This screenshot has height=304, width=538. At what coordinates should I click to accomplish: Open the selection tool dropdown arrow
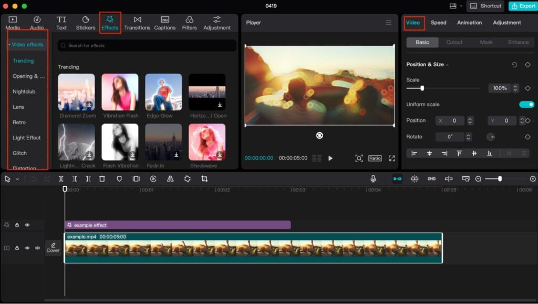click(x=17, y=179)
